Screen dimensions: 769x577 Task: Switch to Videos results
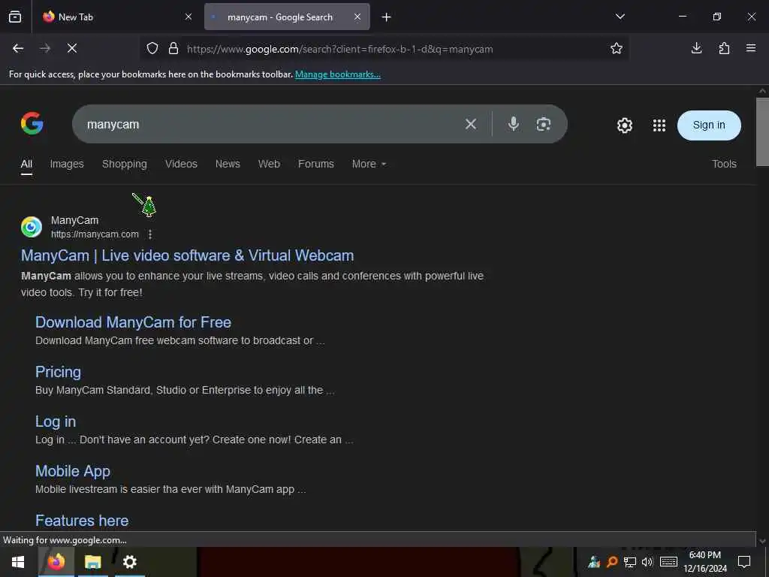coord(181,164)
